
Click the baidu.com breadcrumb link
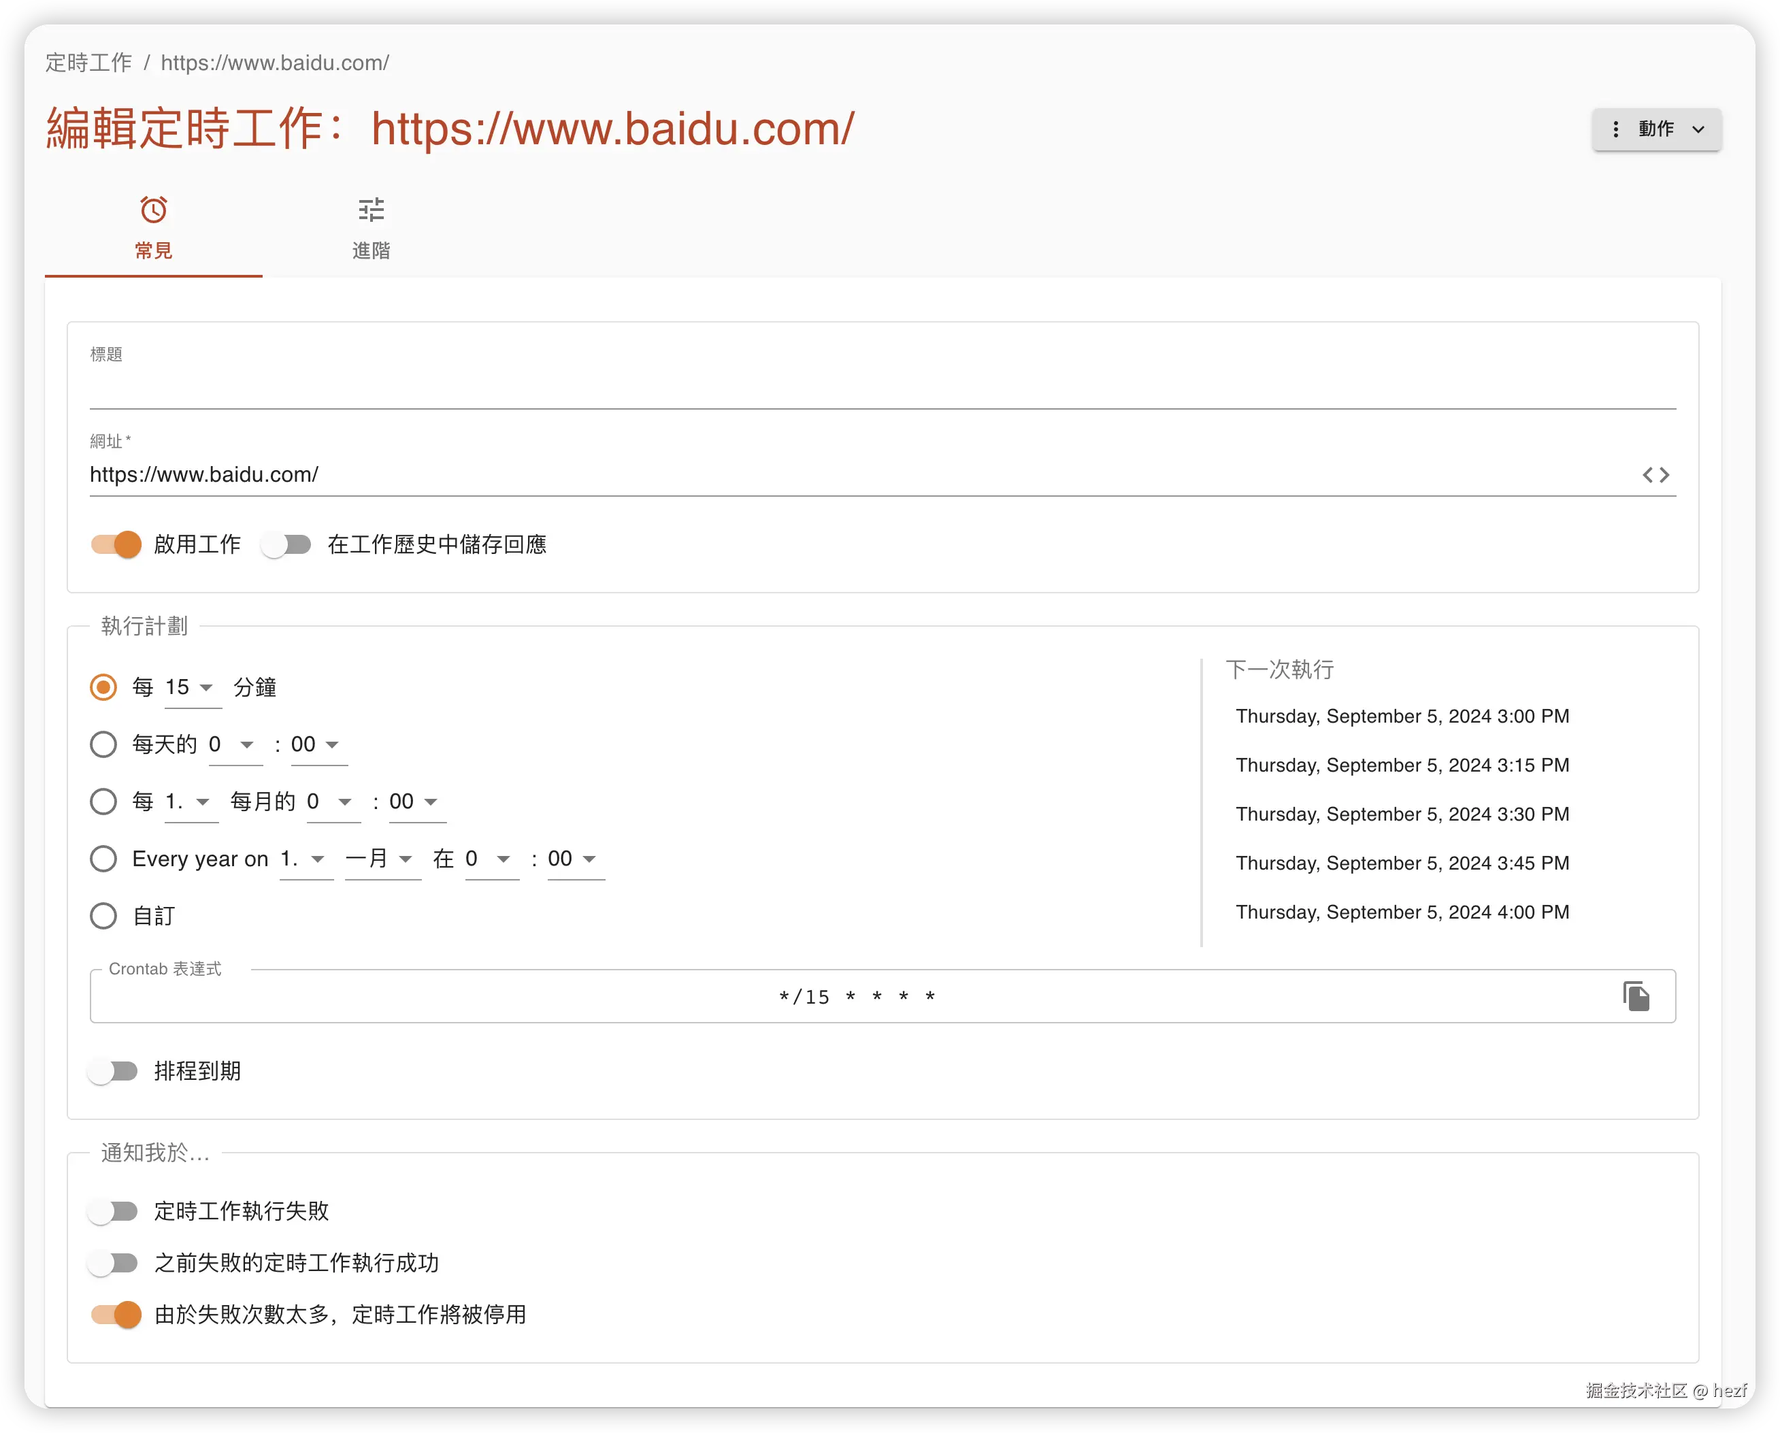(275, 63)
